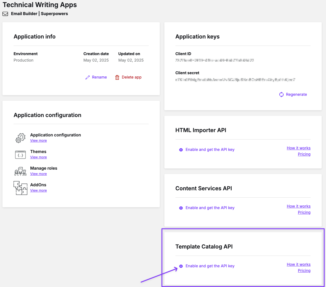Open View more under AddOns
326x287 pixels.
click(38, 191)
